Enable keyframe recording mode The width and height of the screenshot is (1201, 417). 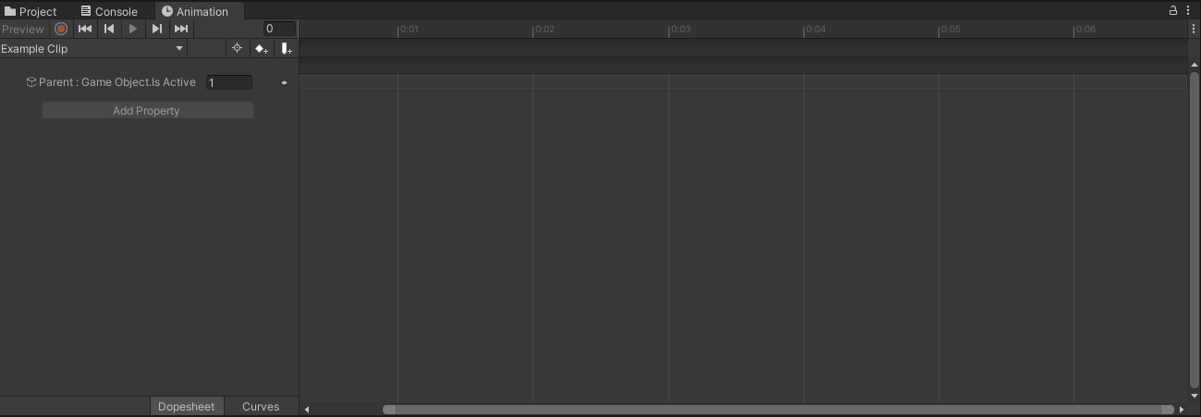point(61,29)
